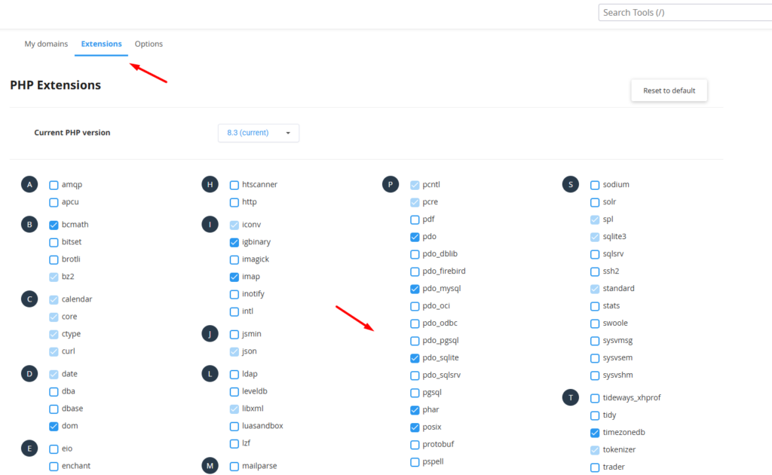The width and height of the screenshot is (772, 475).
Task: Click the letter B section badge
Action: 29,225
